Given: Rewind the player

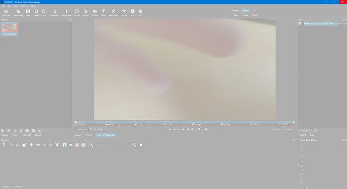Looking at the screenshot, I should point(174,129).
